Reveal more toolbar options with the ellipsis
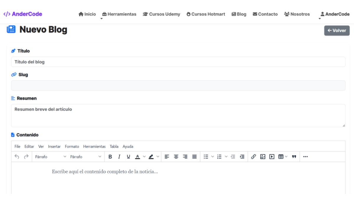The image size is (354, 199). point(305,157)
